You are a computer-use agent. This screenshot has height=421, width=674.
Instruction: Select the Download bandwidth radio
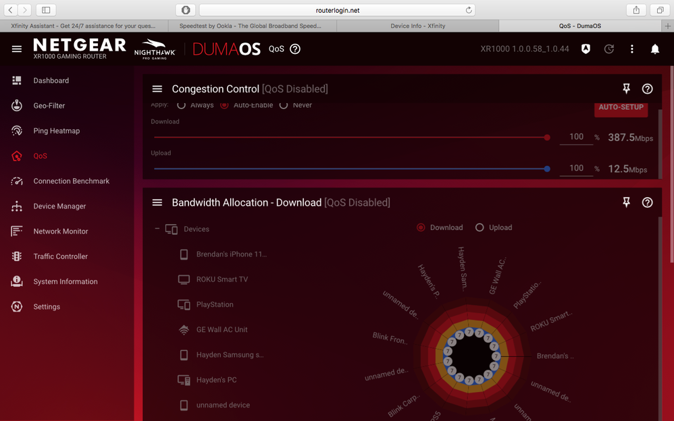pos(421,227)
